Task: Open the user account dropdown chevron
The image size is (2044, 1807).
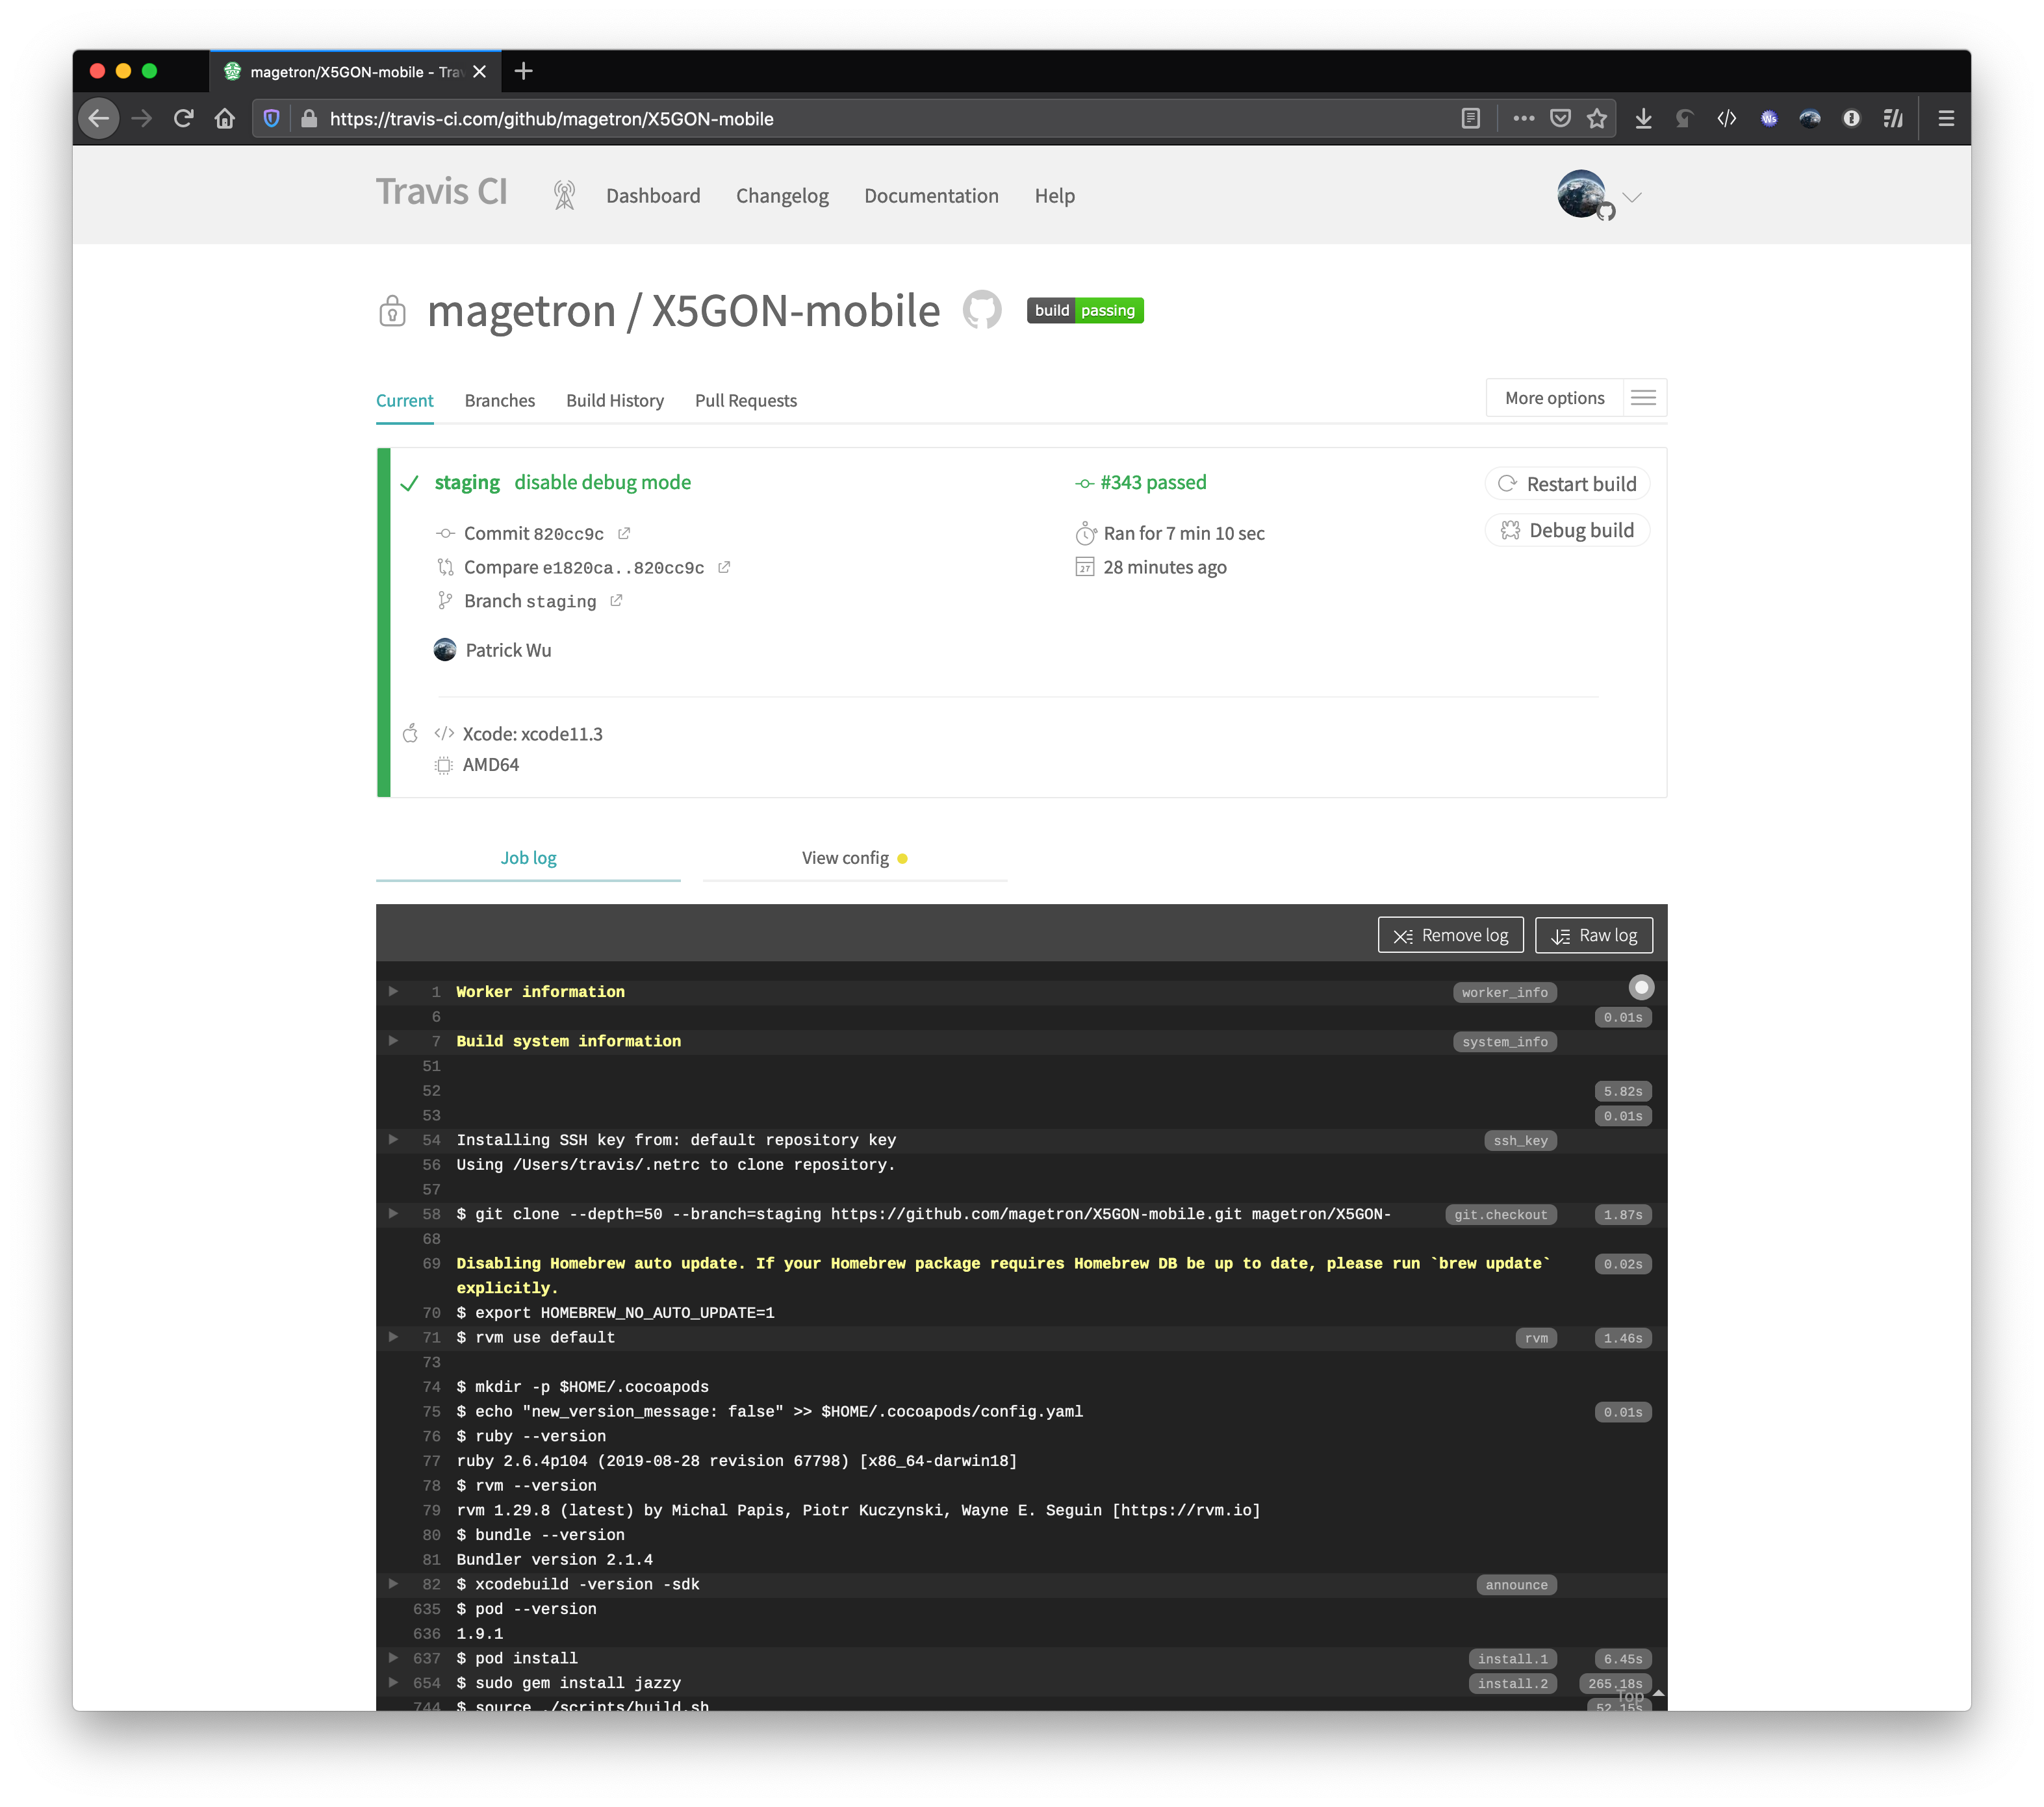Action: [1632, 197]
